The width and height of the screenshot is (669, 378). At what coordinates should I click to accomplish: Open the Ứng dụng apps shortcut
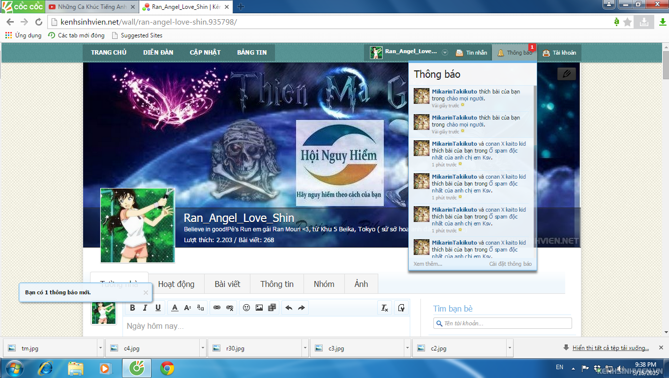(x=24, y=35)
